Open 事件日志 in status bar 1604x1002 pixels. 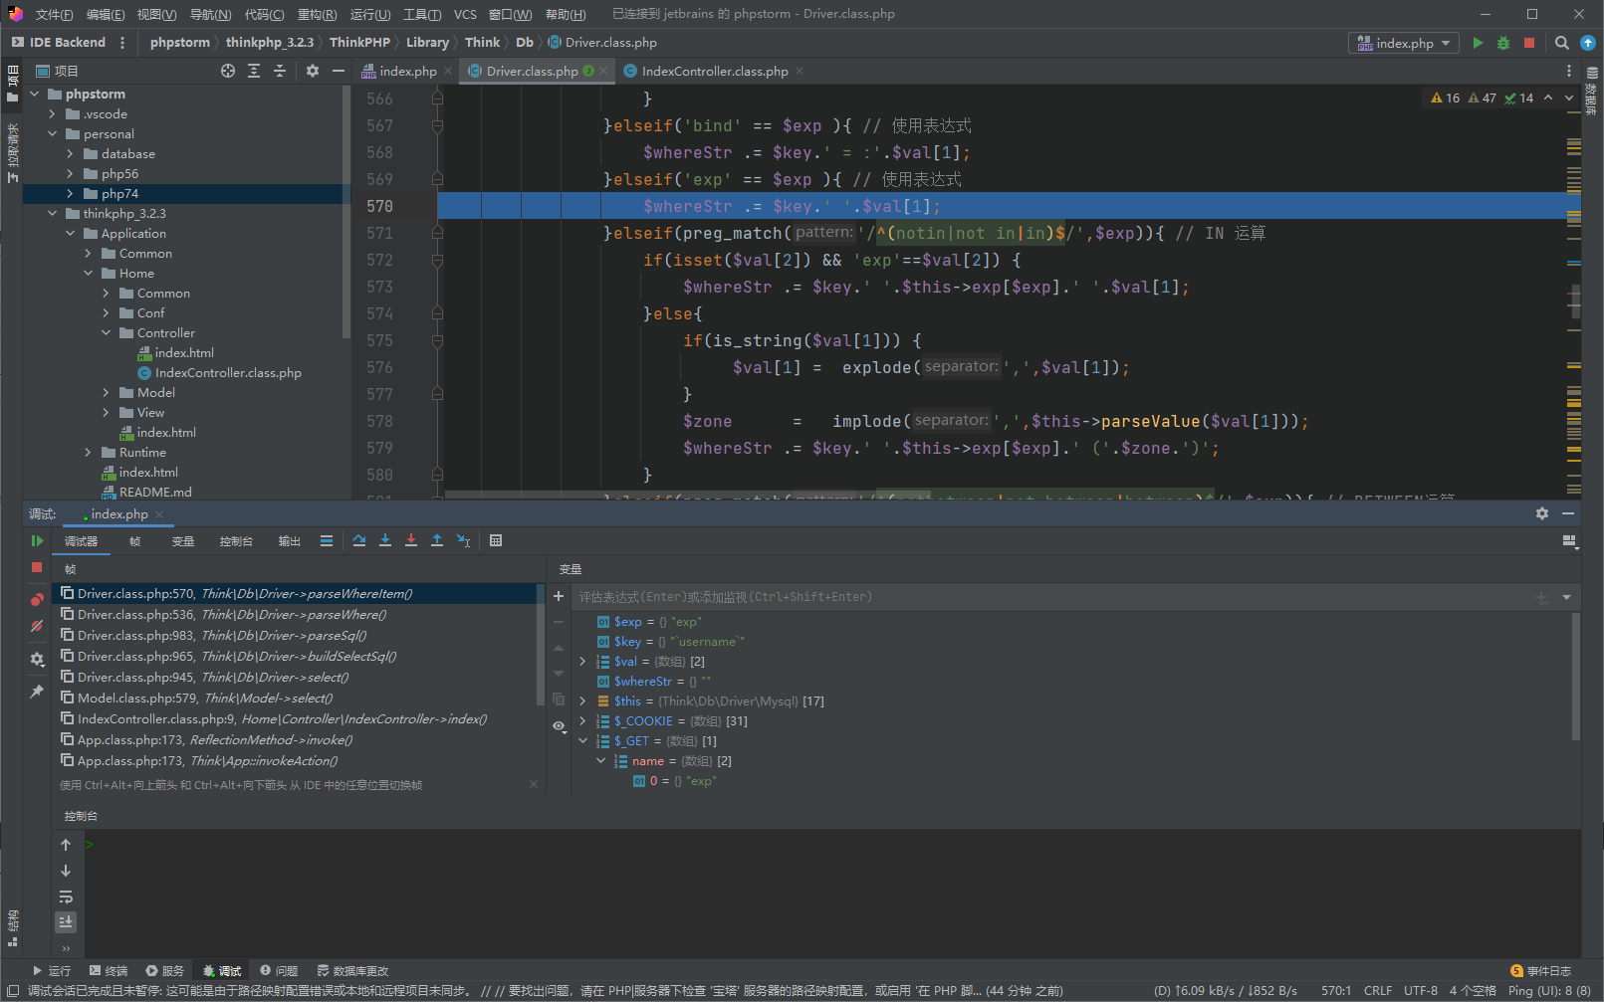coord(1540,970)
